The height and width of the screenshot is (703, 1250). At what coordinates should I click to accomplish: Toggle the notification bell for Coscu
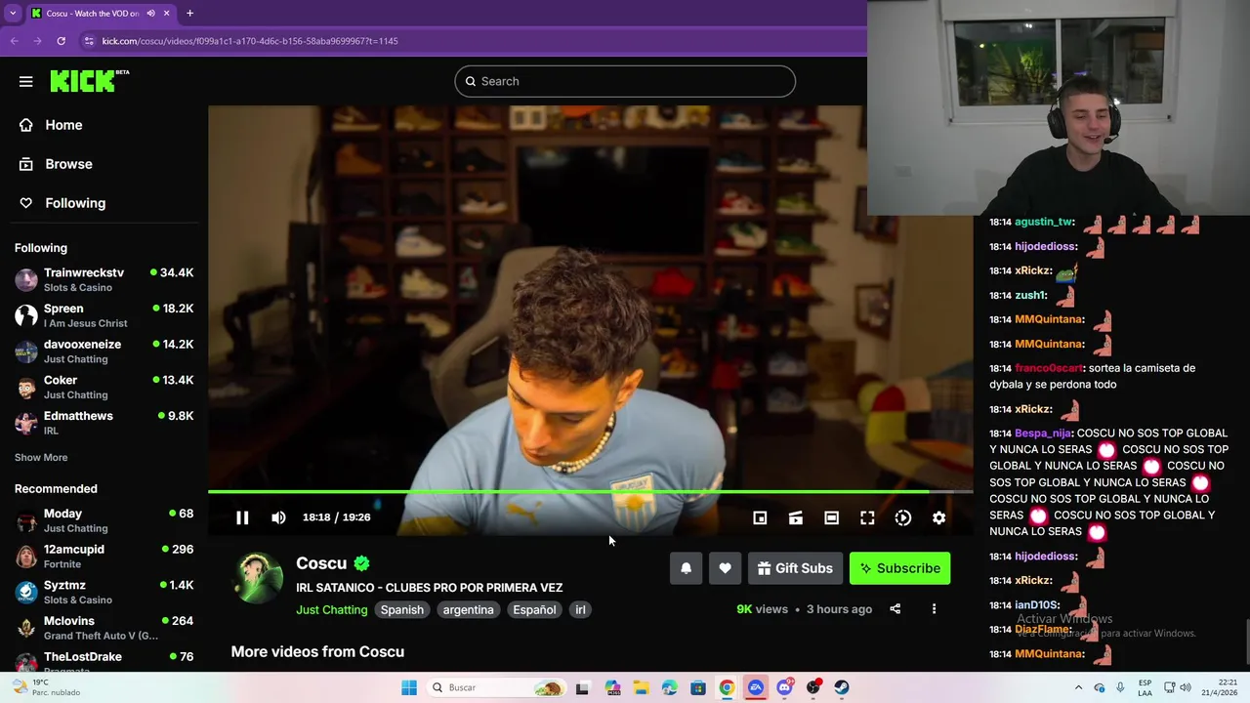tap(686, 568)
